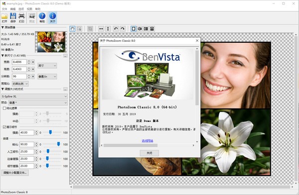Select the marquee selection tool
The image size is (299, 195).
79,29
